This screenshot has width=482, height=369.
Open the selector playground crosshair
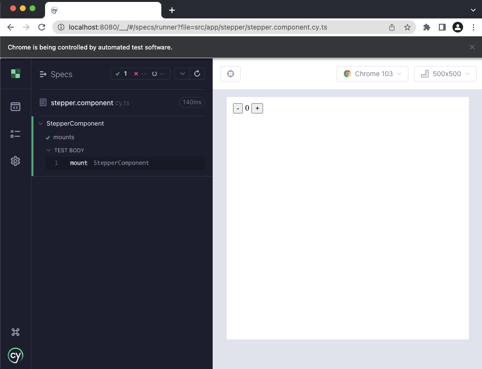click(231, 74)
